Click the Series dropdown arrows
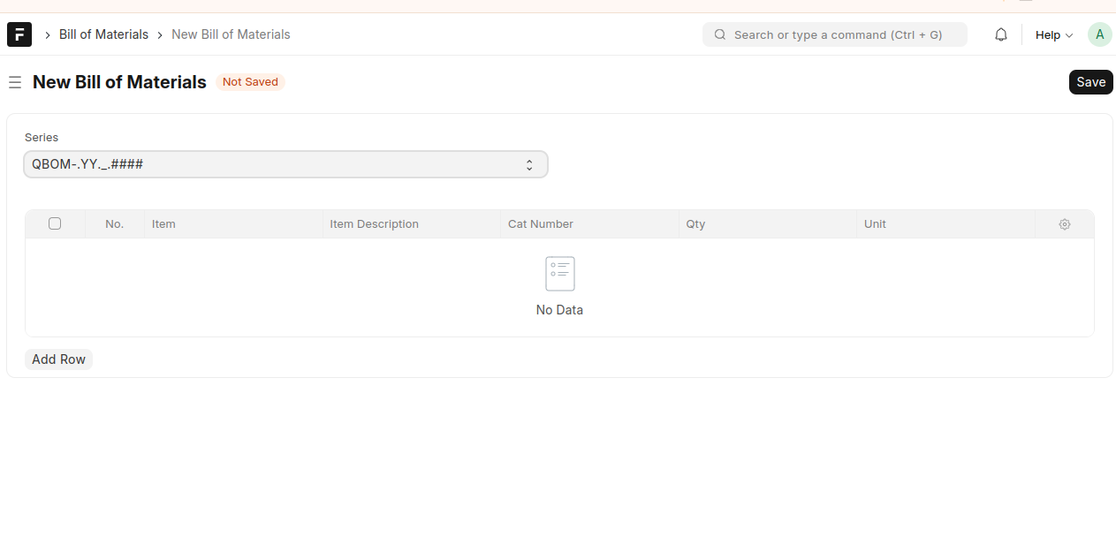 click(x=529, y=164)
